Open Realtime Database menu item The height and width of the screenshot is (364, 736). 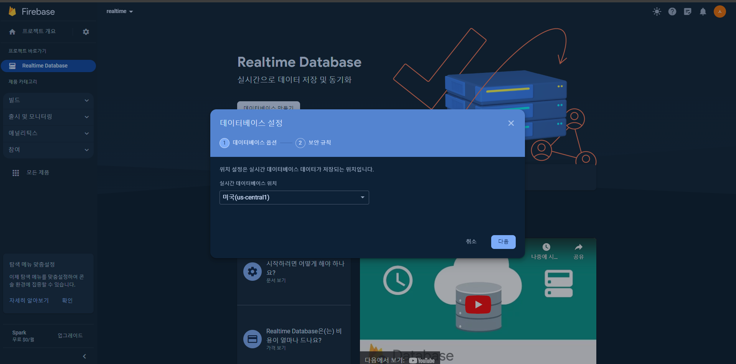pyautogui.click(x=48, y=66)
